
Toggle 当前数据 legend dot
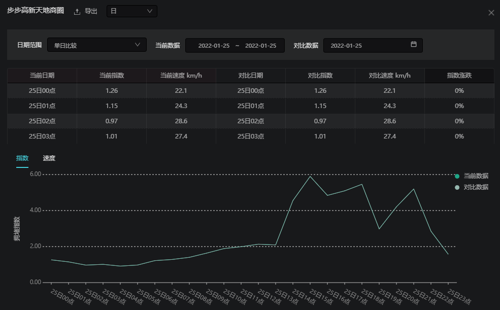tap(457, 176)
